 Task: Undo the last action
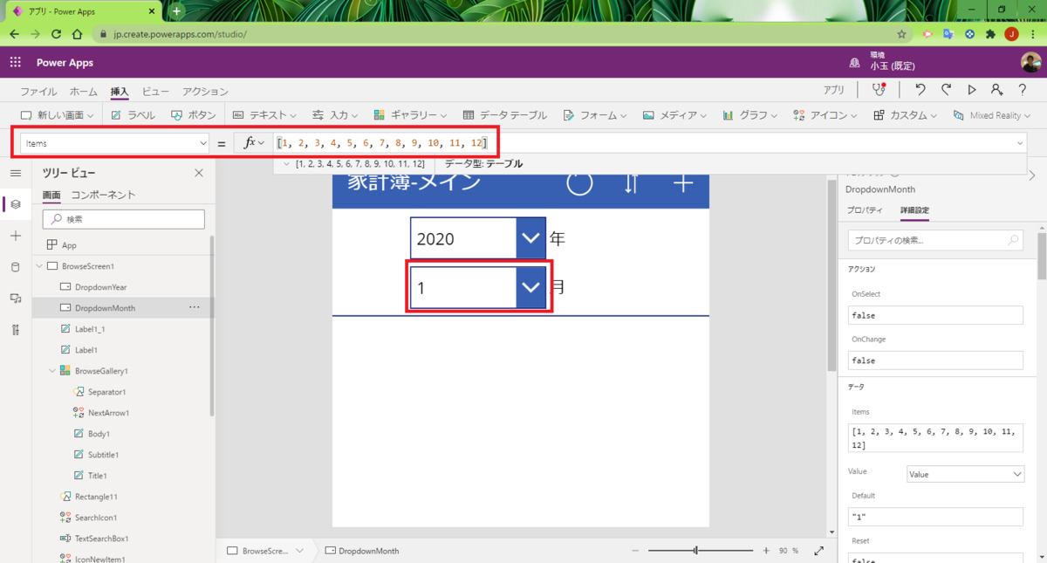920,90
